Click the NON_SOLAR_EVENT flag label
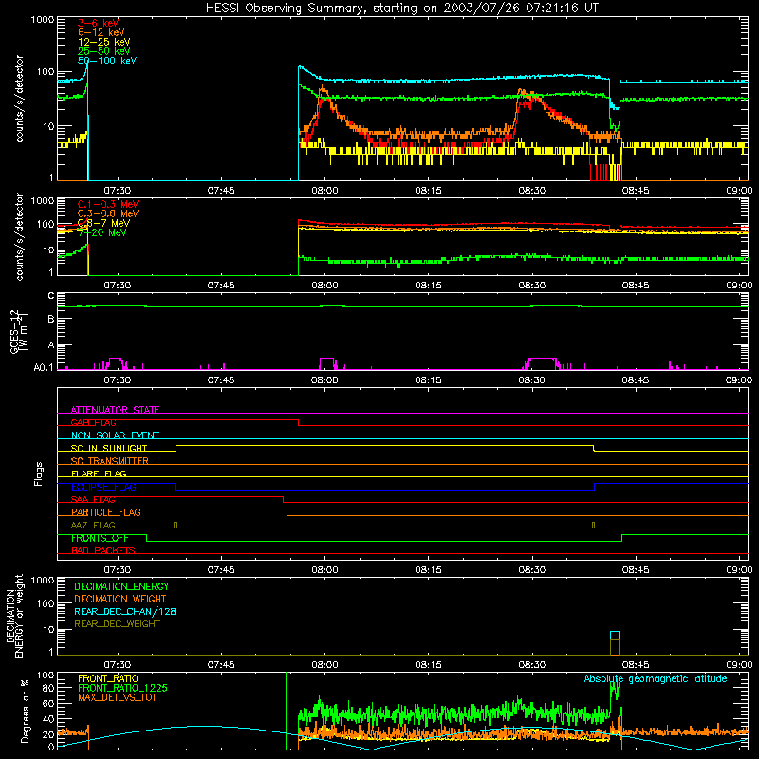This screenshot has width=759, height=759. tap(115, 435)
